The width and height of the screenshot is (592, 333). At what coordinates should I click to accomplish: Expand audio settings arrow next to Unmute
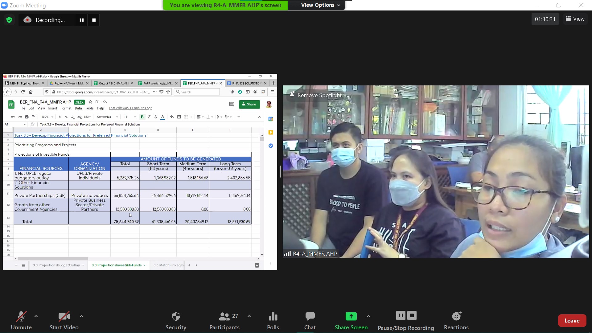click(36, 316)
